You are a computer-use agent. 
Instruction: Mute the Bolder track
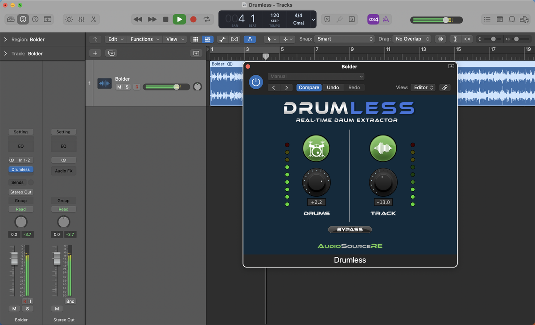tap(119, 87)
